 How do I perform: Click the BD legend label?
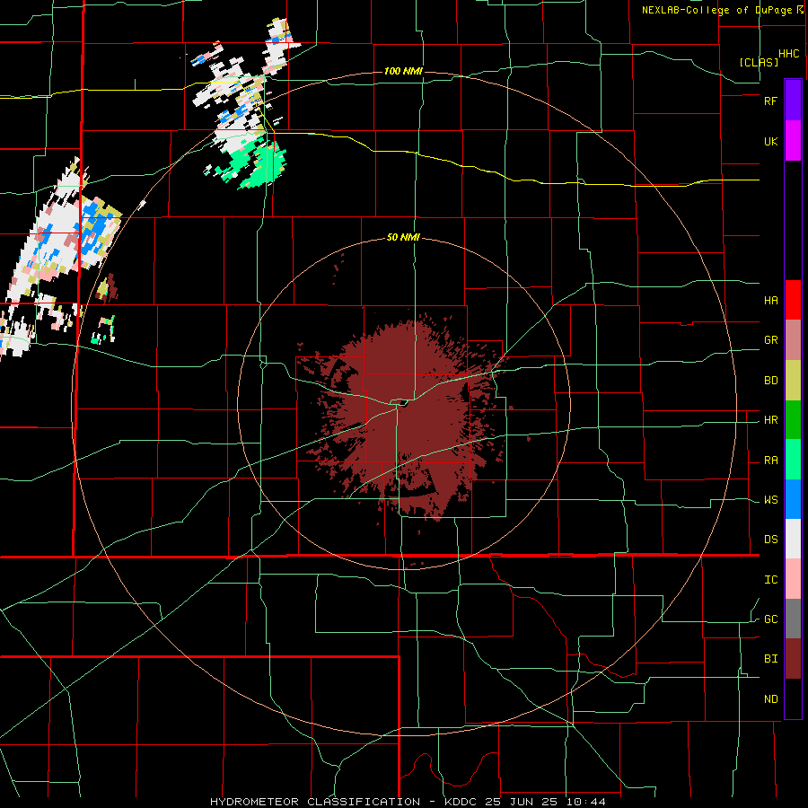coord(770,381)
